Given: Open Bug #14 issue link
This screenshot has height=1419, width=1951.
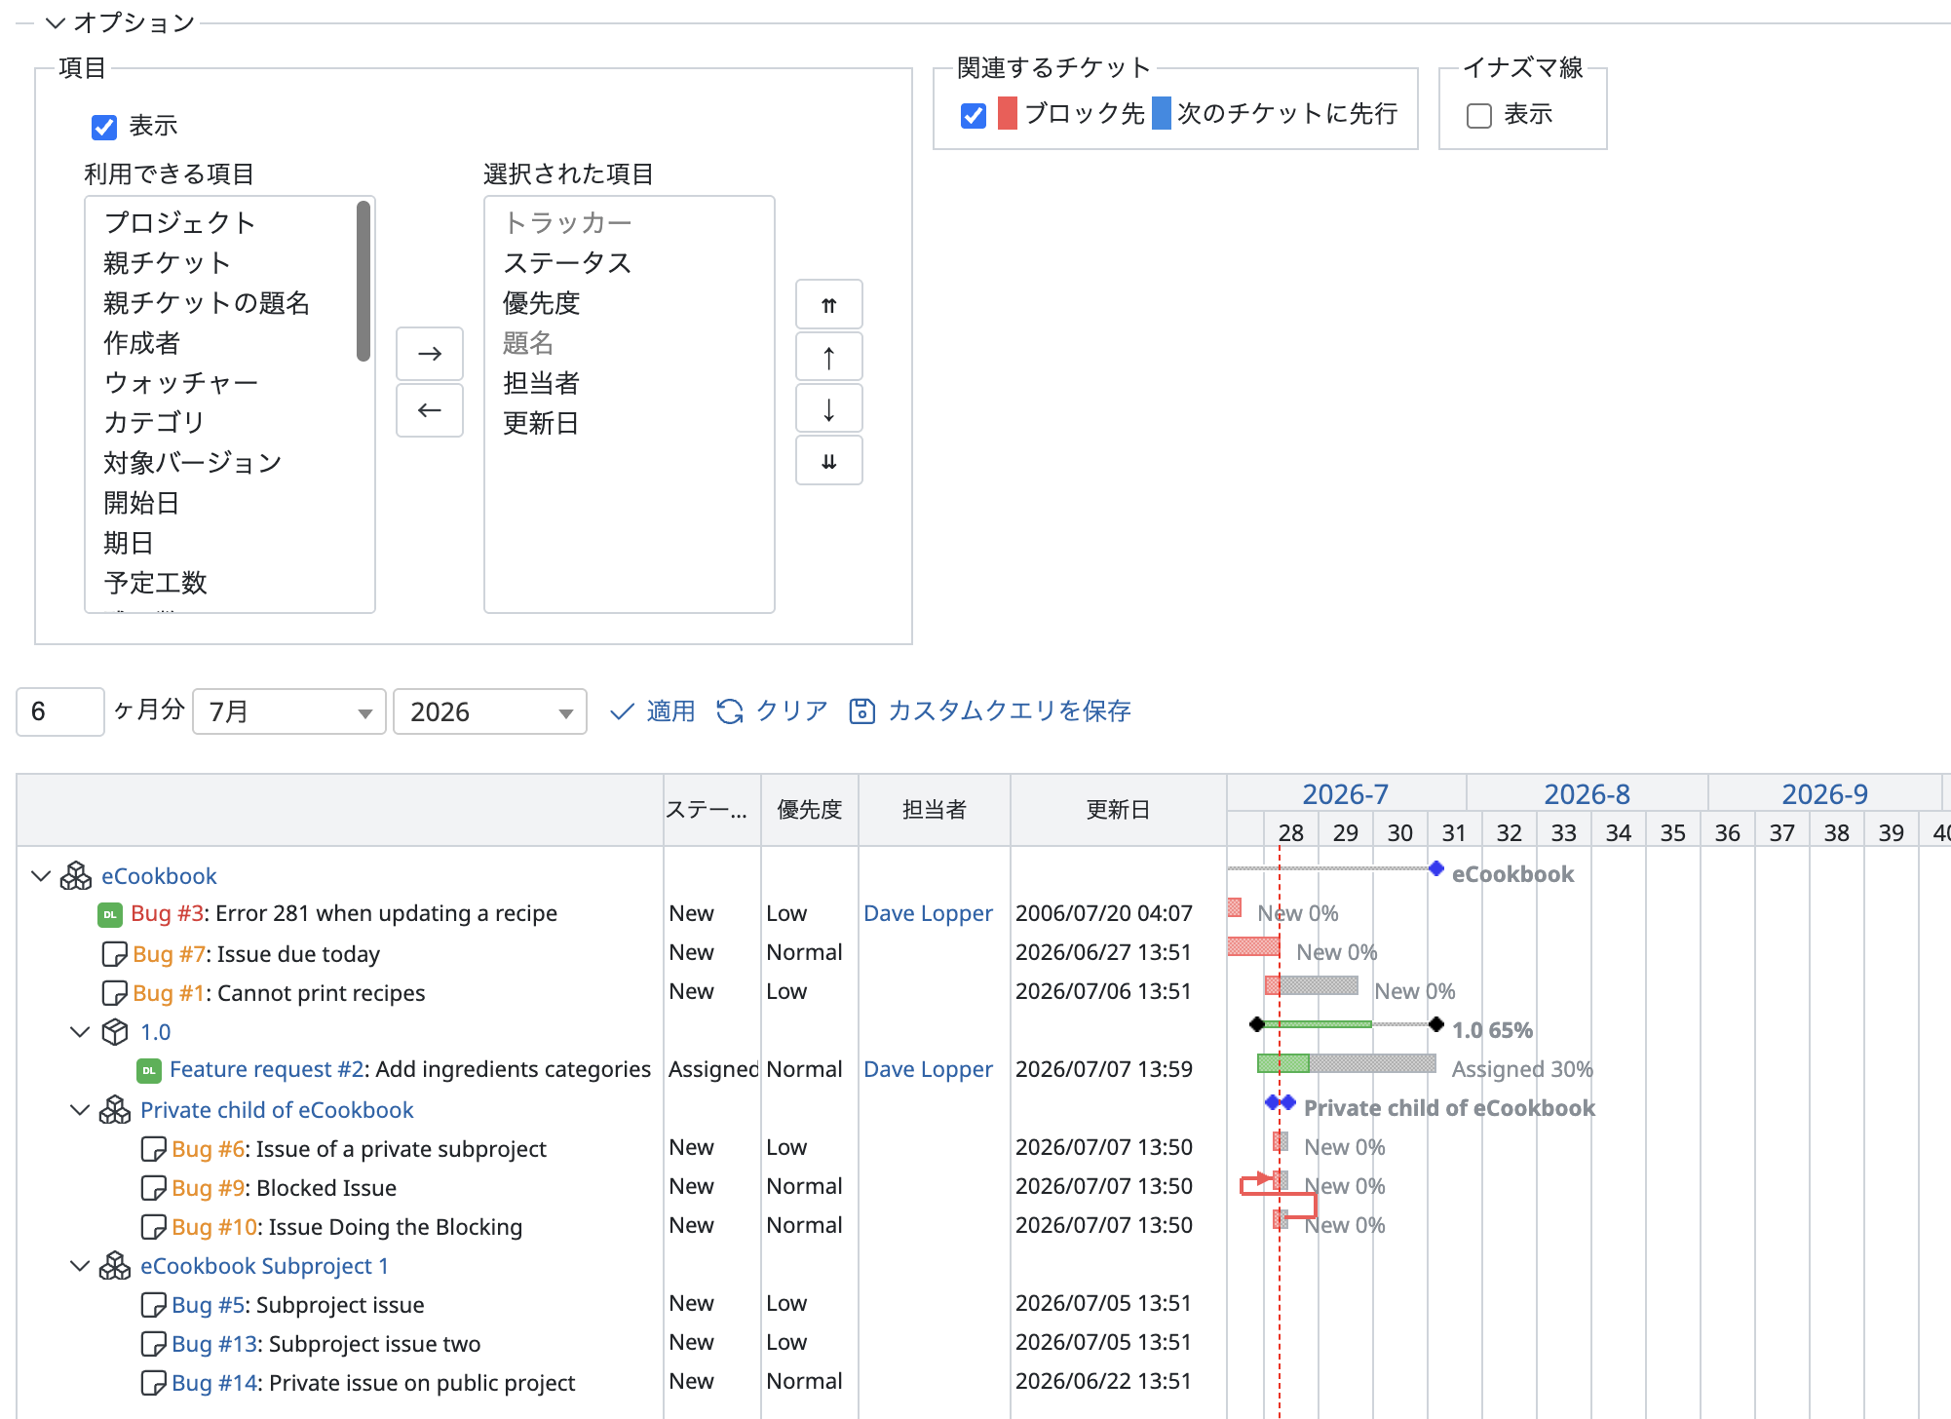Looking at the screenshot, I should (214, 1382).
